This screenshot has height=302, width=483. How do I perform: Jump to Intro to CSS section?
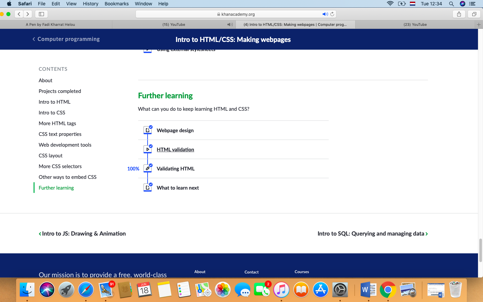(52, 112)
